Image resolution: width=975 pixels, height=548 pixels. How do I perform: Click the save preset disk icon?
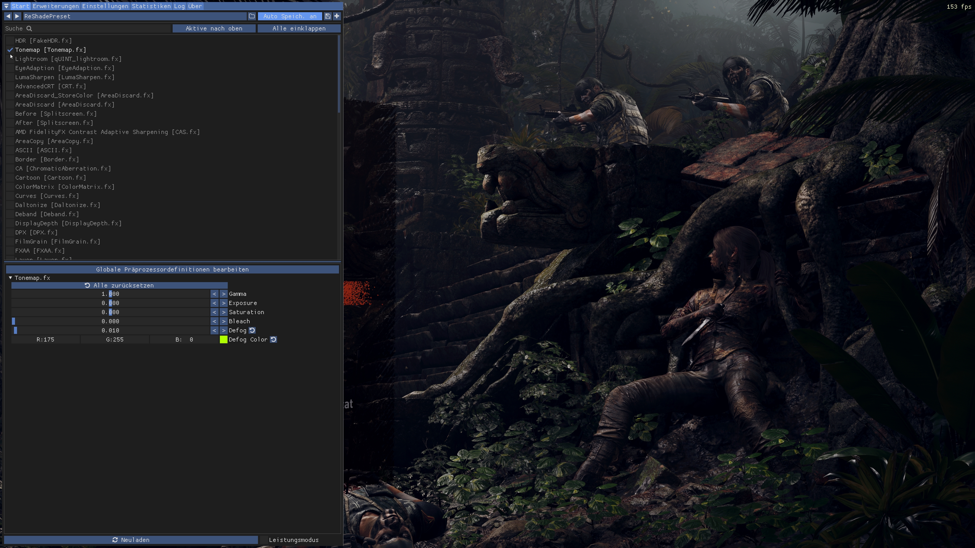[328, 16]
